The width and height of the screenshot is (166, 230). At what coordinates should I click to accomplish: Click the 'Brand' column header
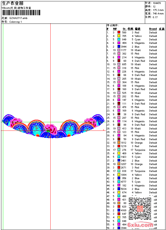pyautogui.click(x=153, y=29)
